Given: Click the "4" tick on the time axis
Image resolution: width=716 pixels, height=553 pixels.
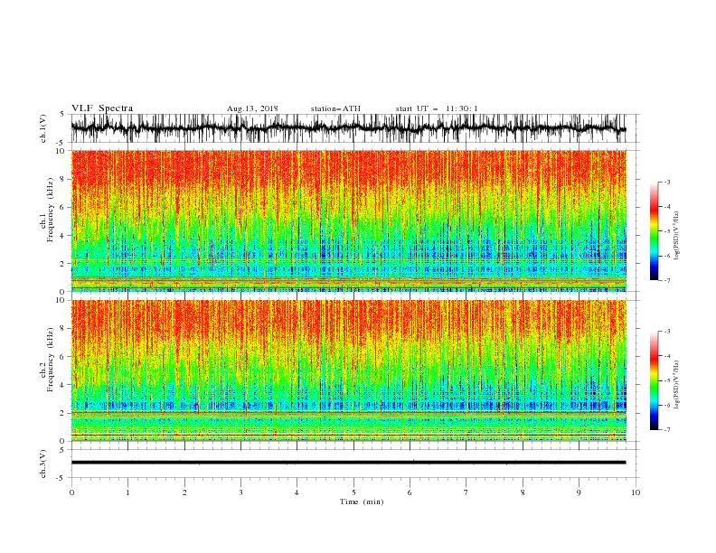Looking at the screenshot, I should [x=297, y=492].
